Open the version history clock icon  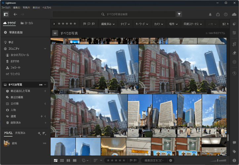234,73
